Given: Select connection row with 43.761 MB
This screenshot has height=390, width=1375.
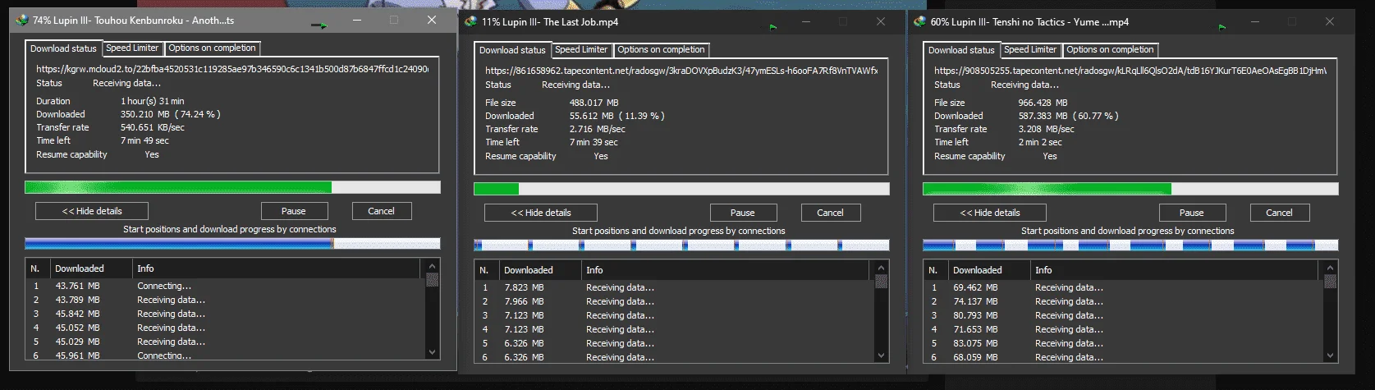Looking at the screenshot, I should (x=226, y=286).
